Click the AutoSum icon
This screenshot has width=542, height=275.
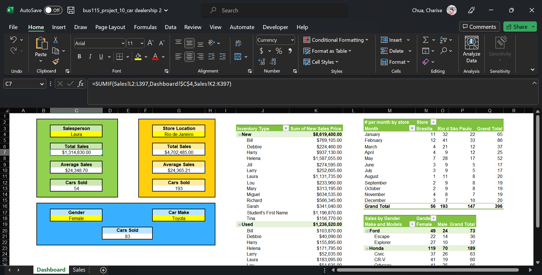(426, 40)
